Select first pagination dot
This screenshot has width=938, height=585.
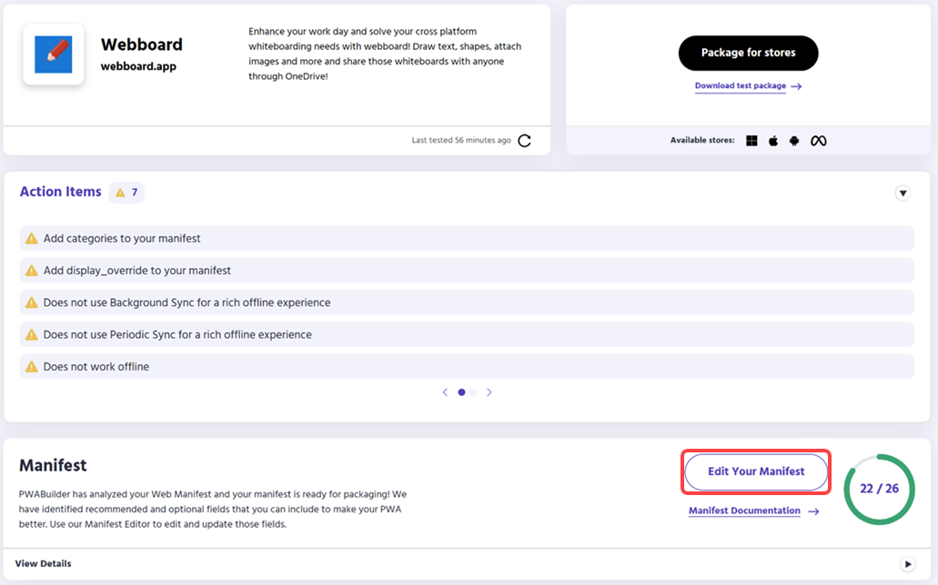click(x=461, y=392)
